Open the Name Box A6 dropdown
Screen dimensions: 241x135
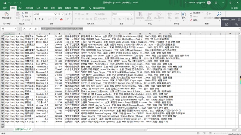click(x=16, y=29)
